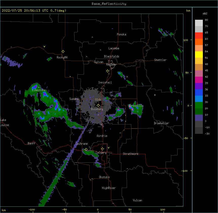The height and width of the screenshot is (213, 218).
Task: Click the Okotoks city label
Action: 104,177
